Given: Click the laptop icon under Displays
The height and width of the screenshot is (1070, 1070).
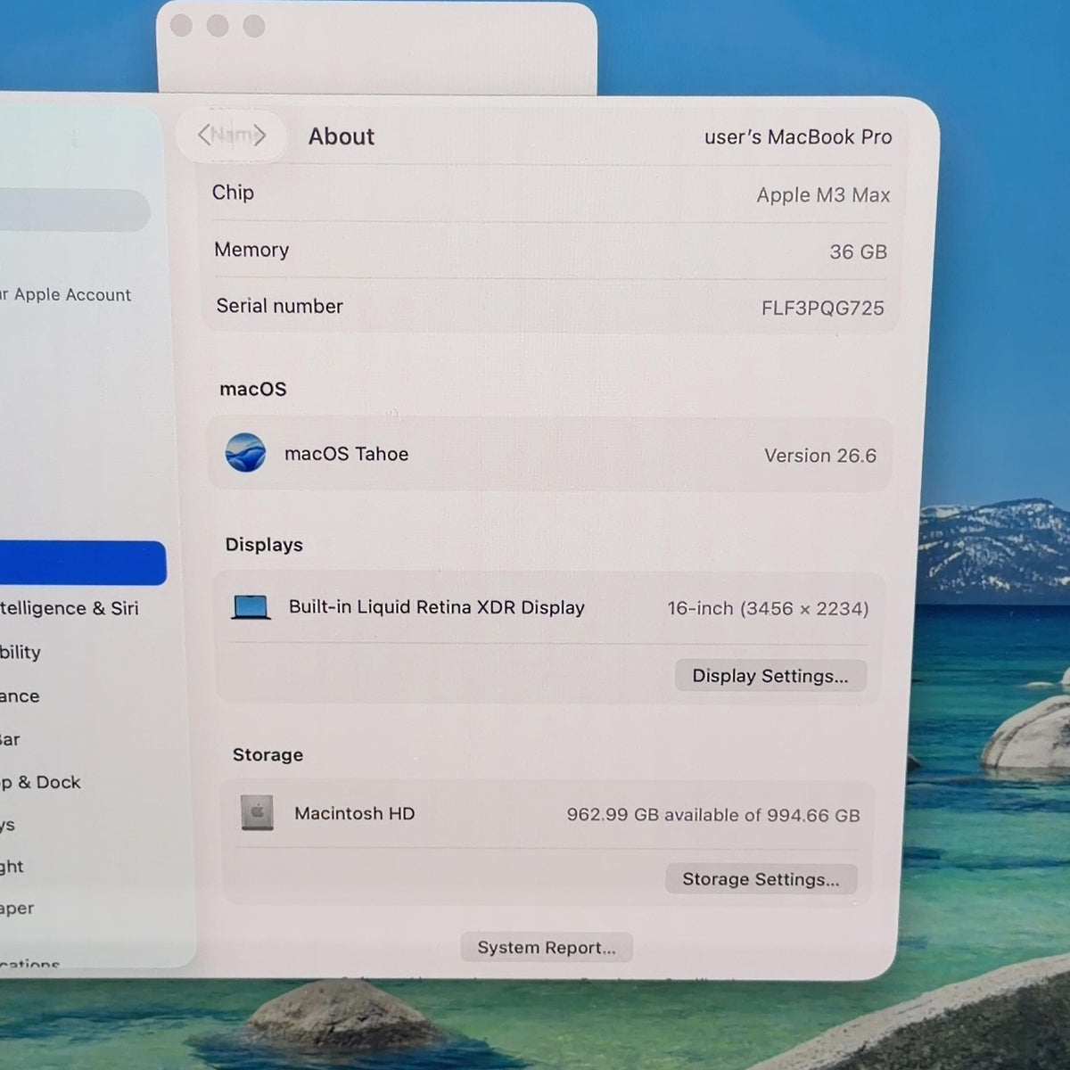Looking at the screenshot, I should click(x=251, y=607).
